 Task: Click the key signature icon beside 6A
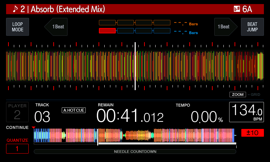[237, 9]
